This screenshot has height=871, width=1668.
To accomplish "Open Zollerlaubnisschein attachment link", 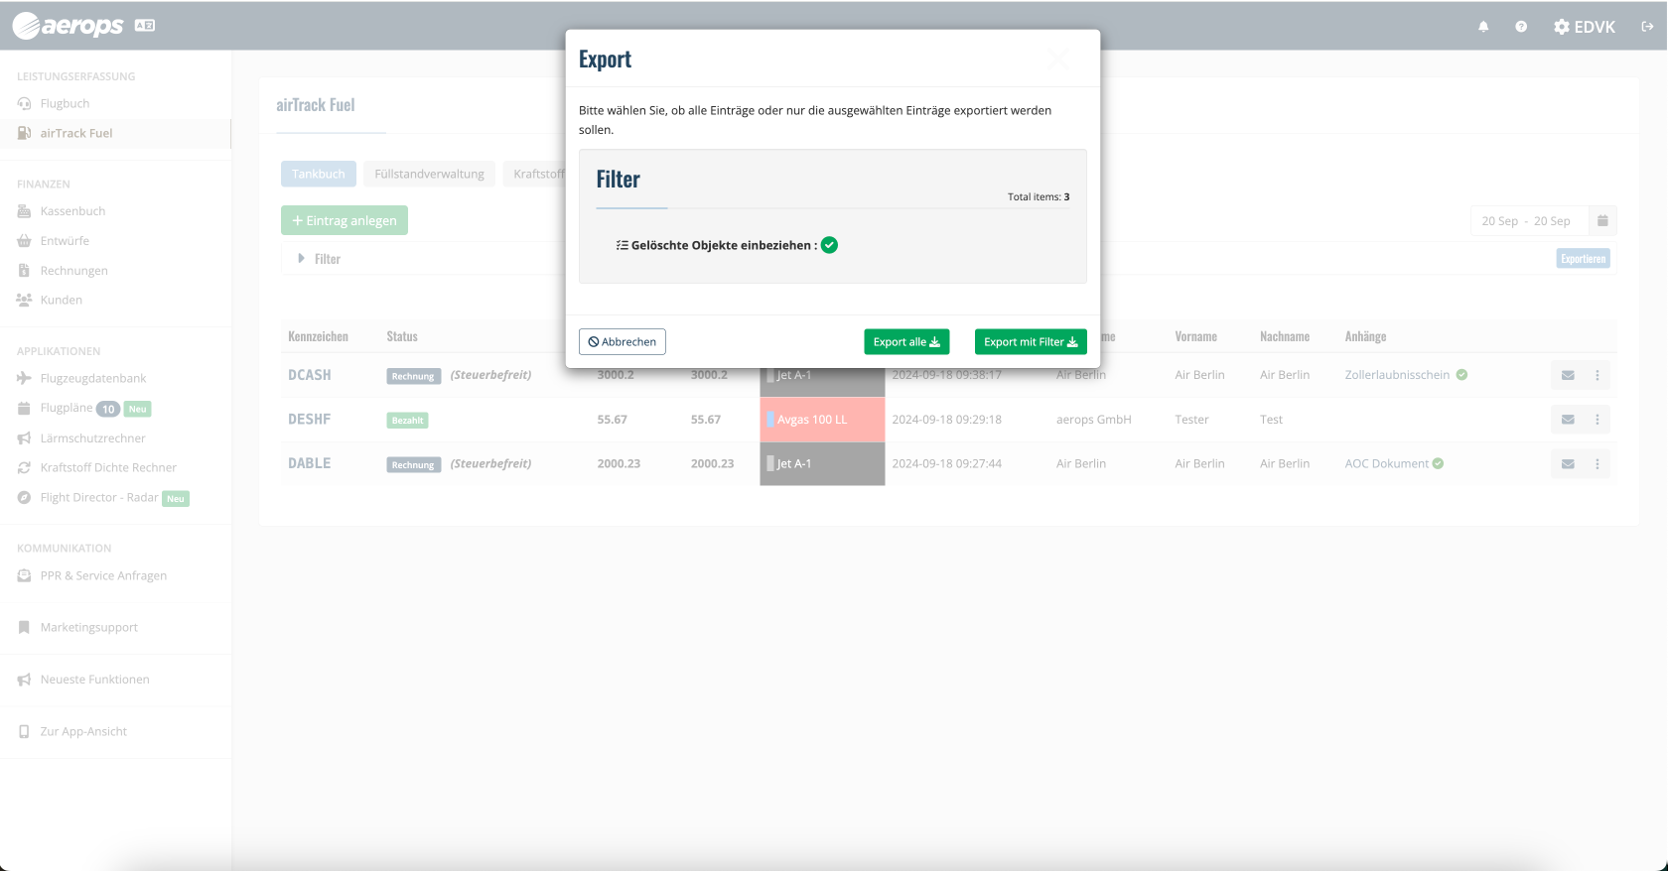I will tap(1397, 375).
